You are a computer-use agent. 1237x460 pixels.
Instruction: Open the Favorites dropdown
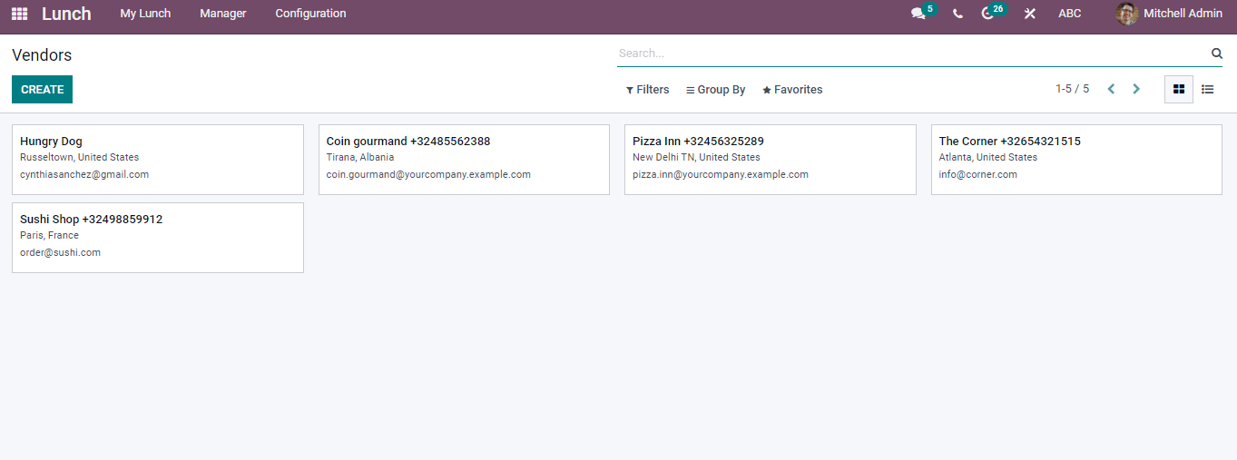792,90
